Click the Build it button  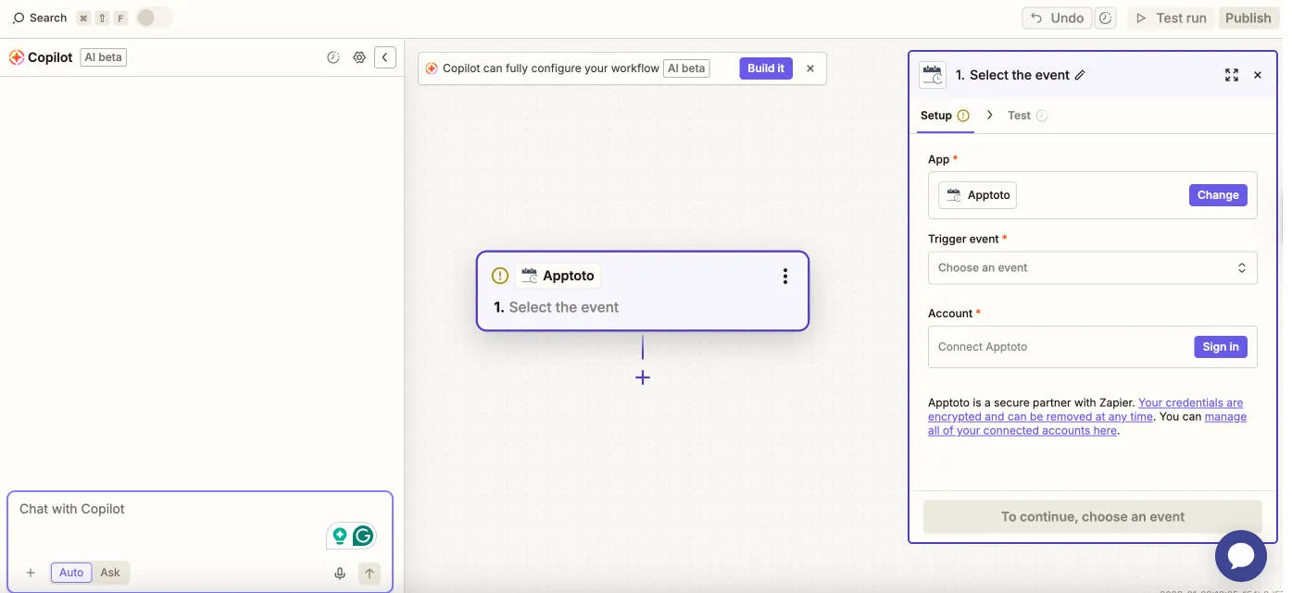[x=765, y=68]
